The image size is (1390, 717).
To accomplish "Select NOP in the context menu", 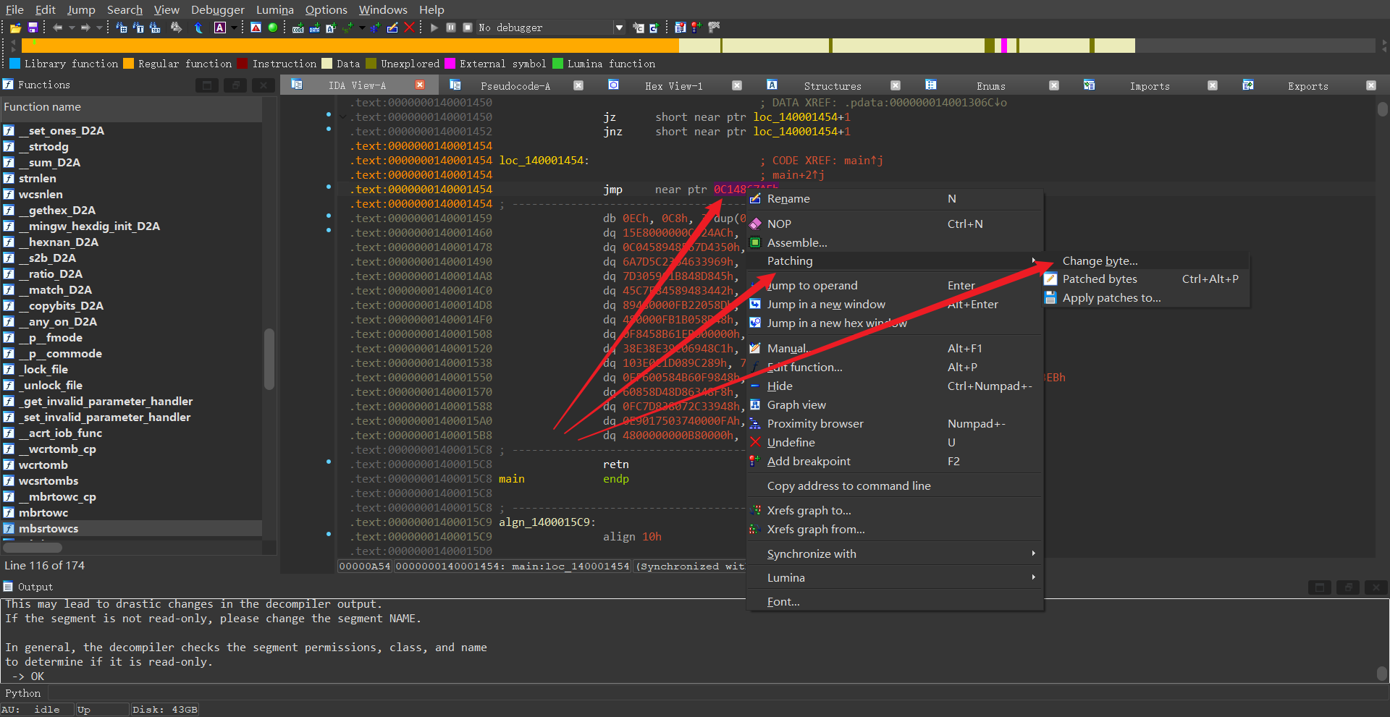I will [x=895, y=224].
